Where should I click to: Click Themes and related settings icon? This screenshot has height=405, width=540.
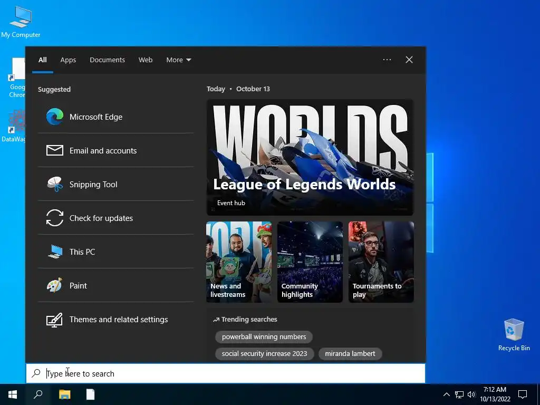click(x=55, y=320)
